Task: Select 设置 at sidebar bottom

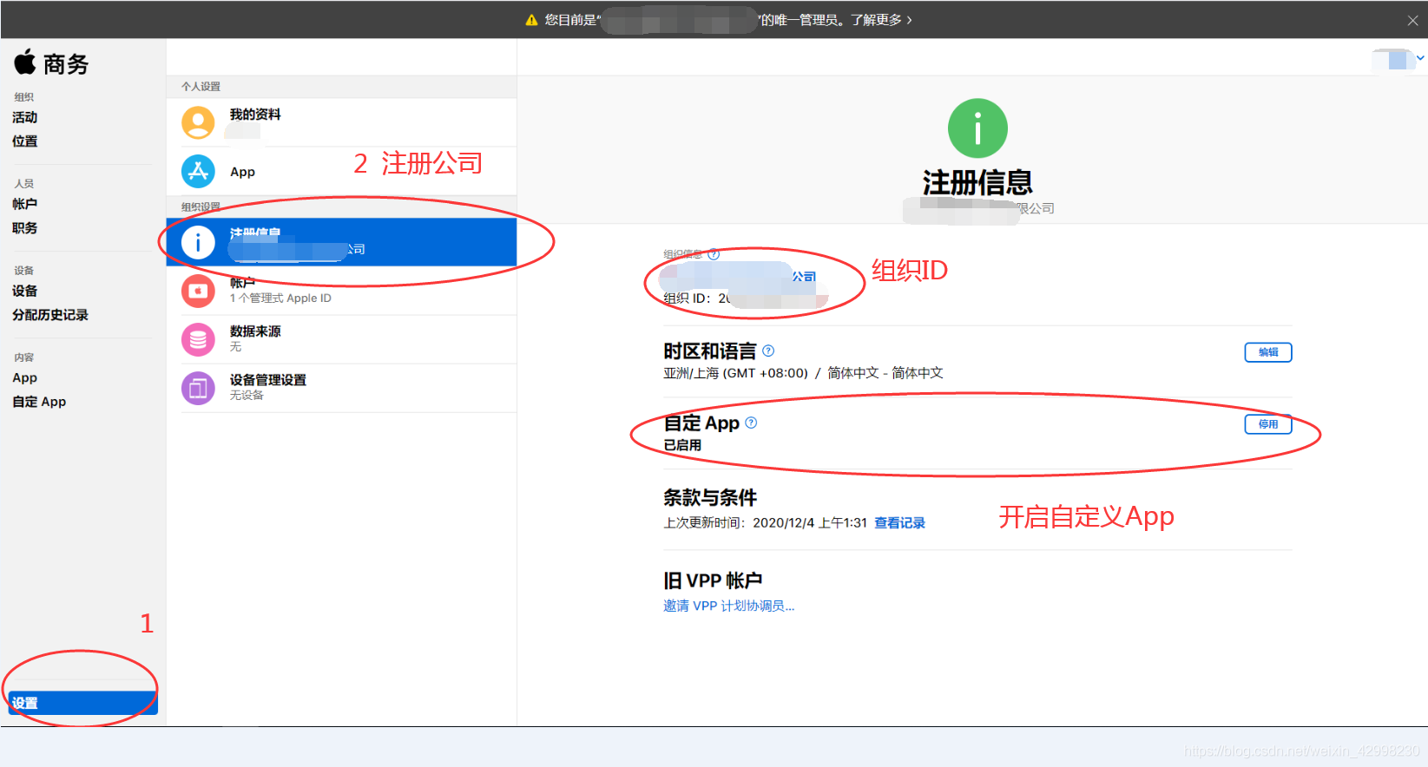Action: pos(83,703)
